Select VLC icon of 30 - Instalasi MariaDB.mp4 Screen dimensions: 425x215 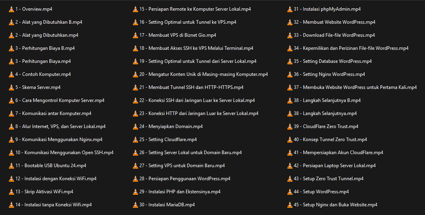coord(135,205)
